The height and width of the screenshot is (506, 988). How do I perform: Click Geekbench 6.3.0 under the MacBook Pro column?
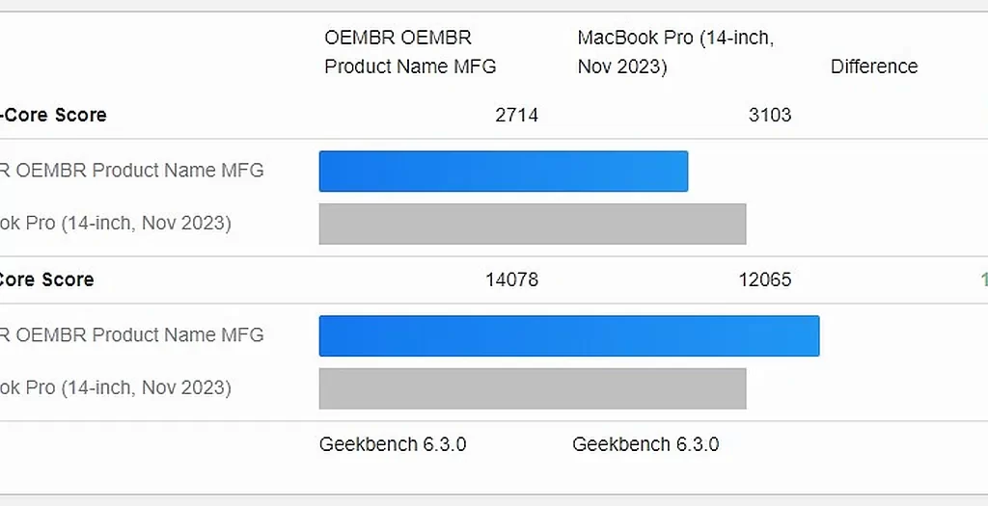pos(645,444)
